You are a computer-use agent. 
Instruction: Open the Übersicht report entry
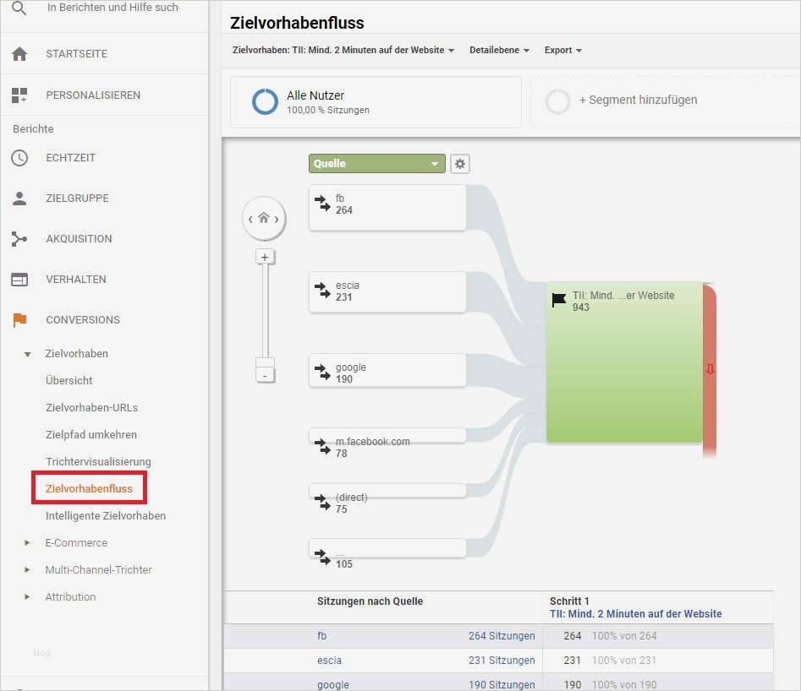pos(69,380)
